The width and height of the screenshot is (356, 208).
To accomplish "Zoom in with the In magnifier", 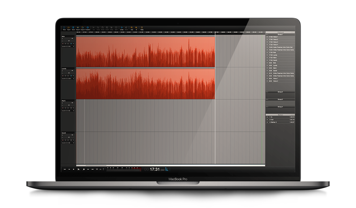I will tap(136, 27).
